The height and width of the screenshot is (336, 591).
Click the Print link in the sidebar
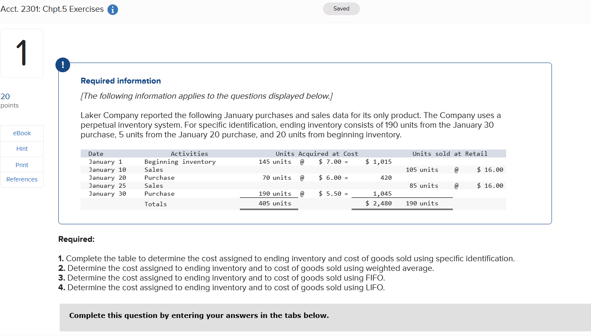coord(22,164)
